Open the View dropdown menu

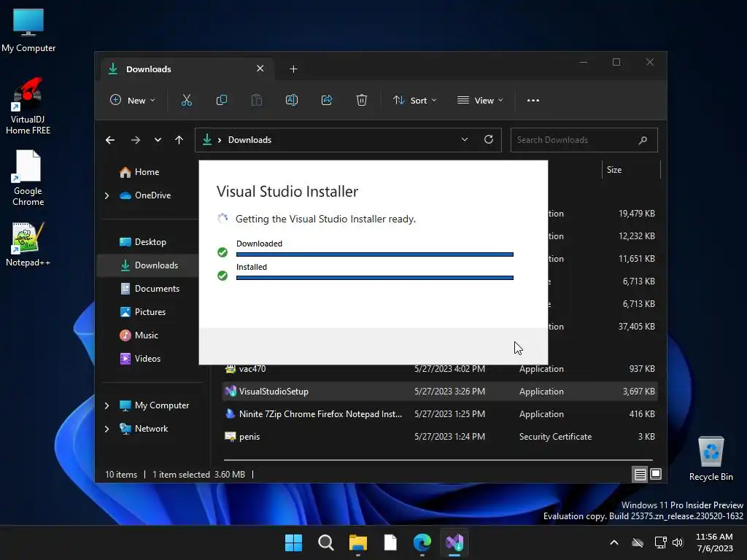click(480, 101)
